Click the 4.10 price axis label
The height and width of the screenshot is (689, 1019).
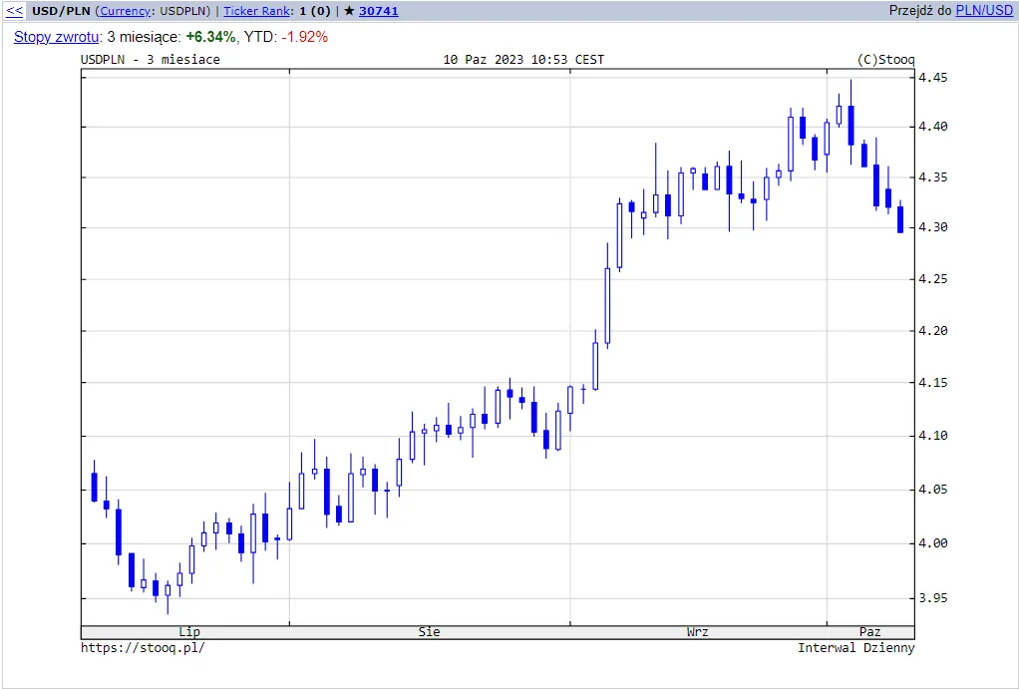pos(932,436)
